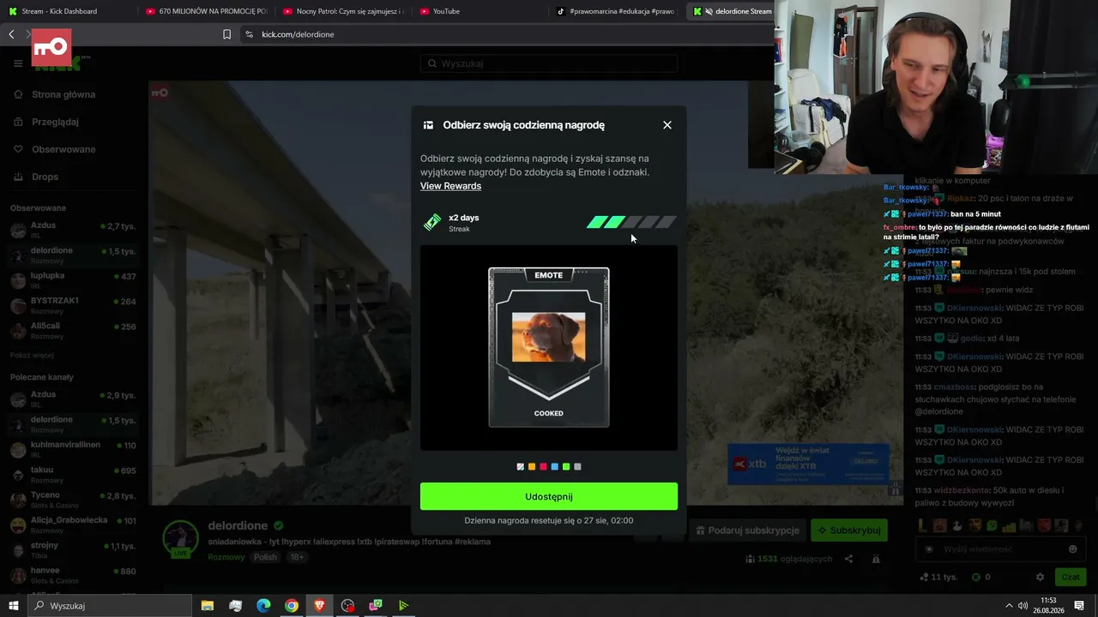The height and width of the screenshot is (617, 1098).
Task: Click the green Subskrybuj button
Action: click(x=849, y=530)
